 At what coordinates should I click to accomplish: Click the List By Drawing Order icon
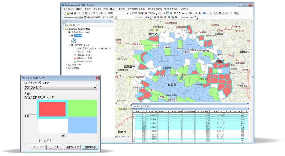(64, 25)
